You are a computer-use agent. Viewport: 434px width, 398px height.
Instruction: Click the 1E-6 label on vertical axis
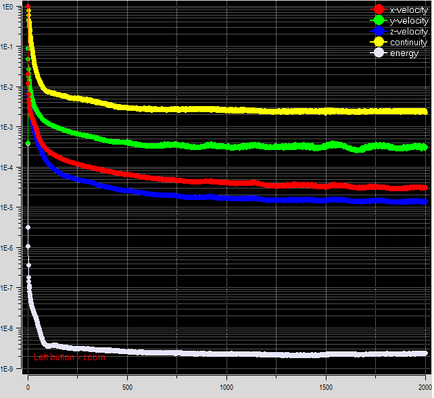[9, 248]
